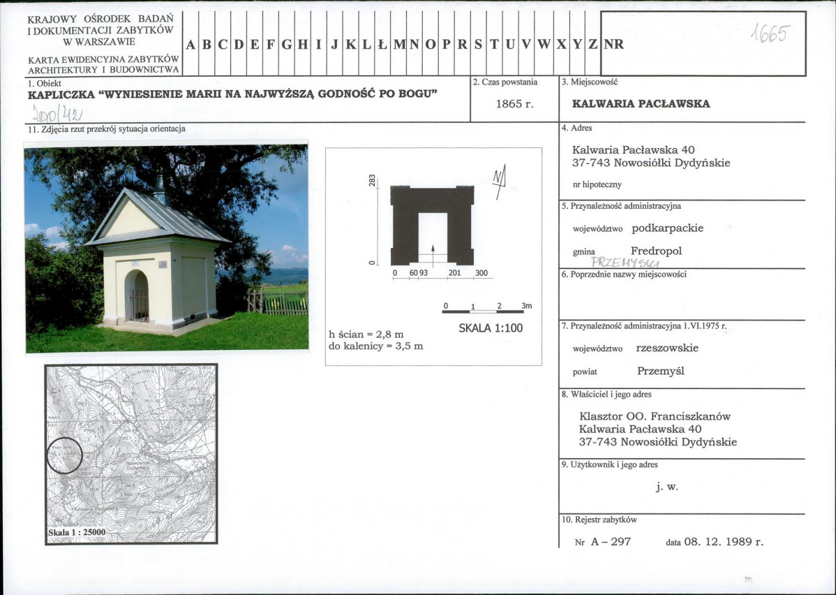Click the województwo value podkarpackie
This screenshot has height=595, width=836.
pyautogui.click(x=667, y=228)
